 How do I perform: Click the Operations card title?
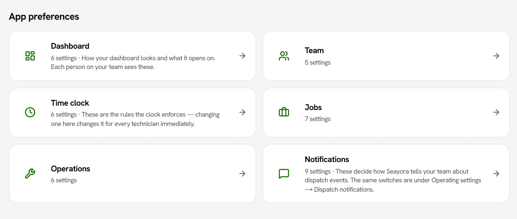[x=71, y=169]
